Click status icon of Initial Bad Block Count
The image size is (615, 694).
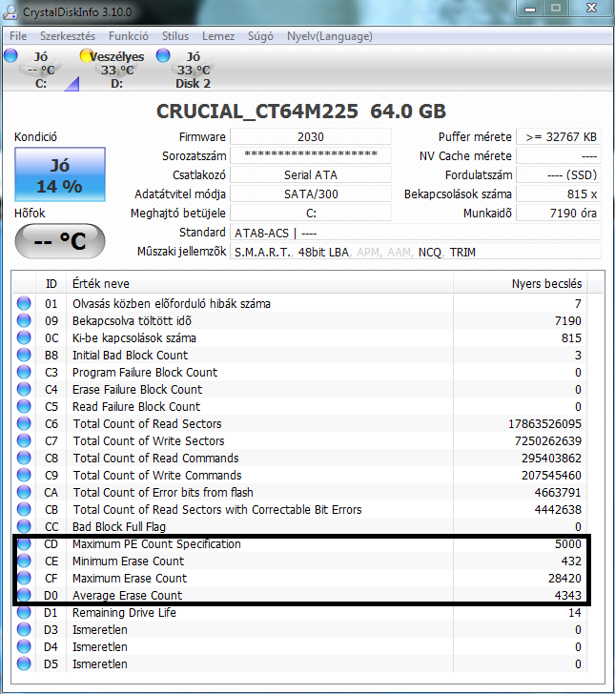[x=24, y=355]
